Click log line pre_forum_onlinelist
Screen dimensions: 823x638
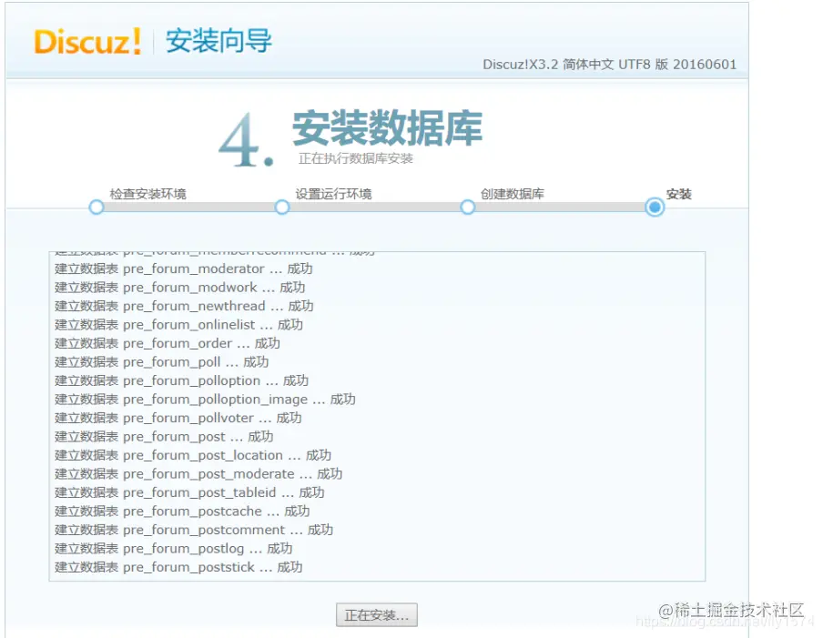coord(179,325)
